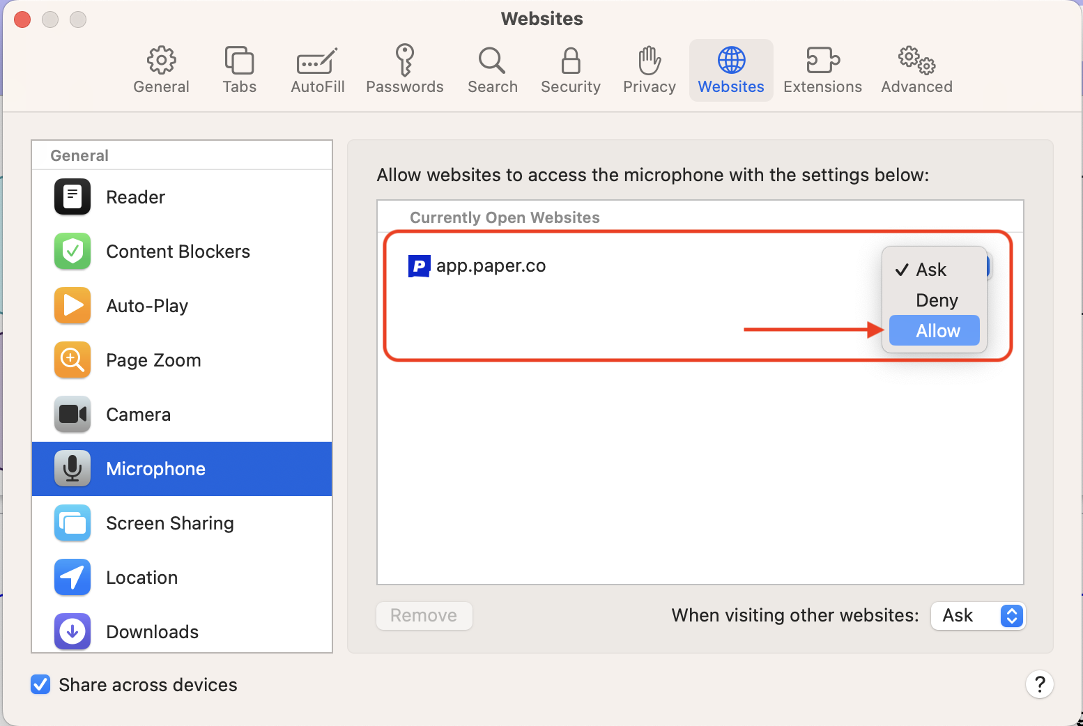This screenshot has width=1083, height=726.
Task: Open the Privacy settings icon
Action: [649, 69]
